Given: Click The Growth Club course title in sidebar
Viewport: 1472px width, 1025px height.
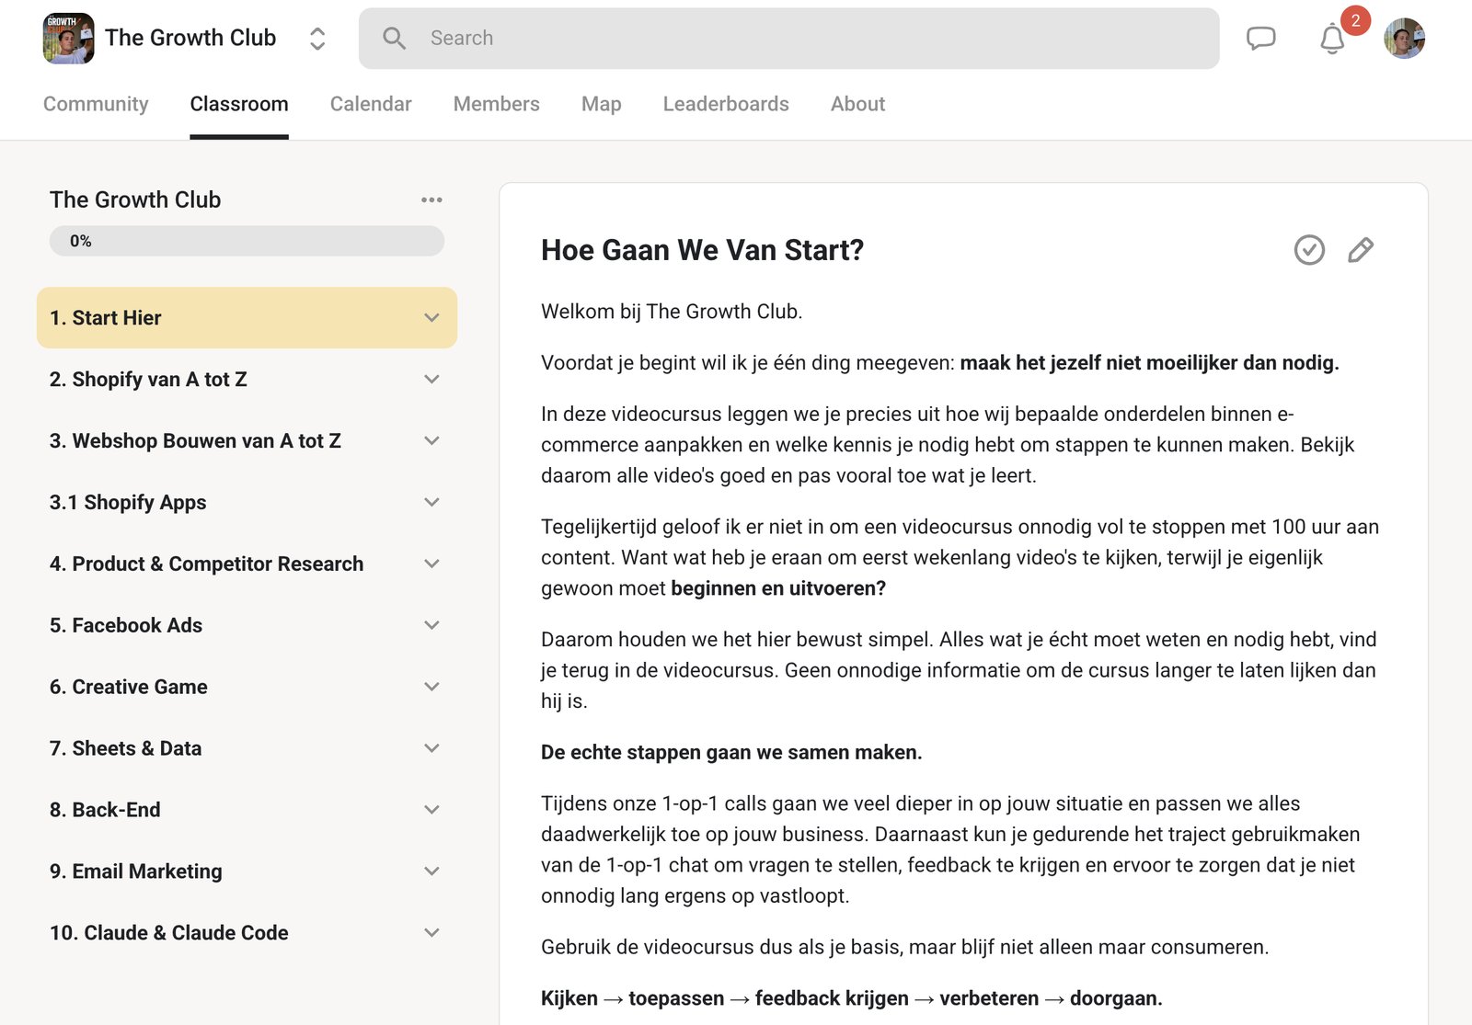Looking at the screenshot, I should [135, 199].
